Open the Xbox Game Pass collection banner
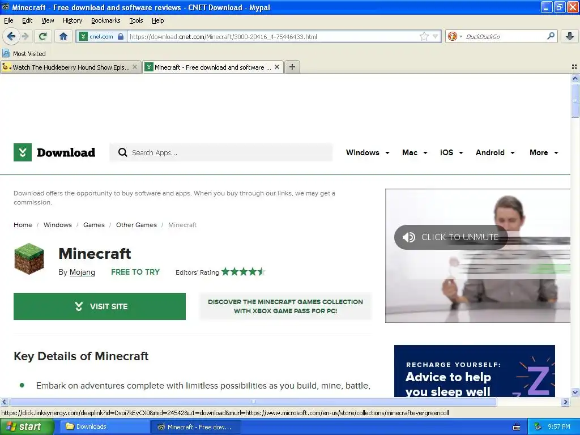Image resolution: width=580 pixels, height=435 pixels. coord(285,306)
